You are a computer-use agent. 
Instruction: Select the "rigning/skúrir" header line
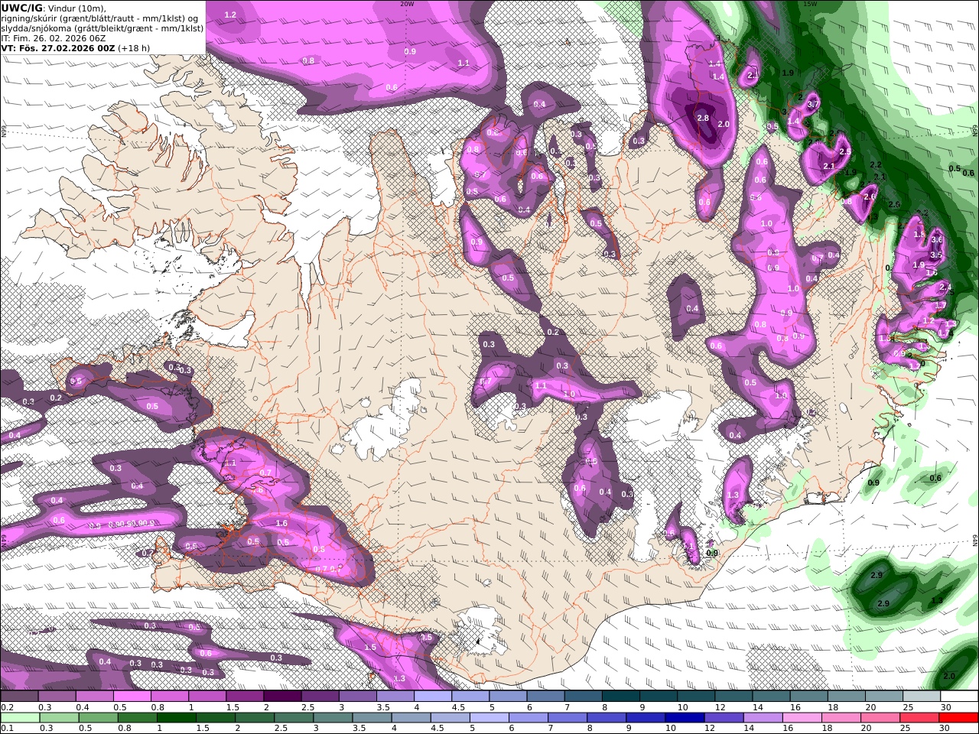100,18
